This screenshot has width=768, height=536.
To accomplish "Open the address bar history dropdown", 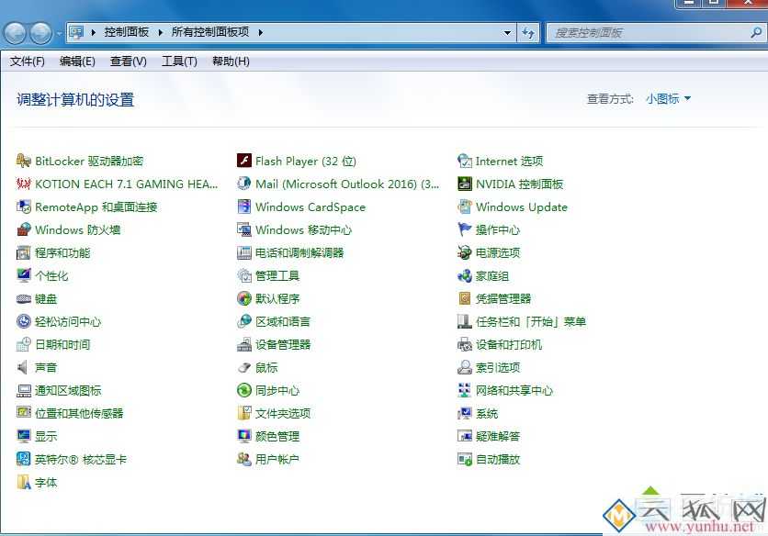I will 509,31.
